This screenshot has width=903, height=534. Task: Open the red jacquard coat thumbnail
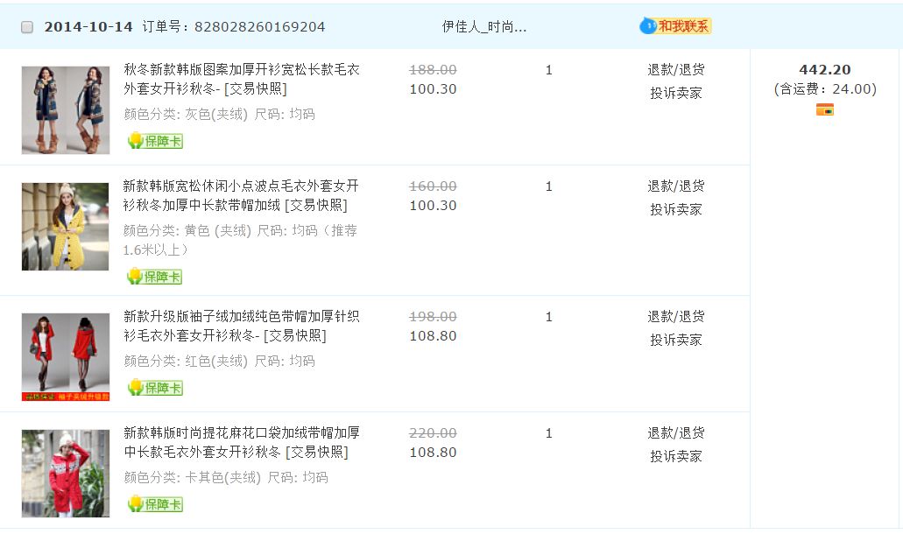66,474
